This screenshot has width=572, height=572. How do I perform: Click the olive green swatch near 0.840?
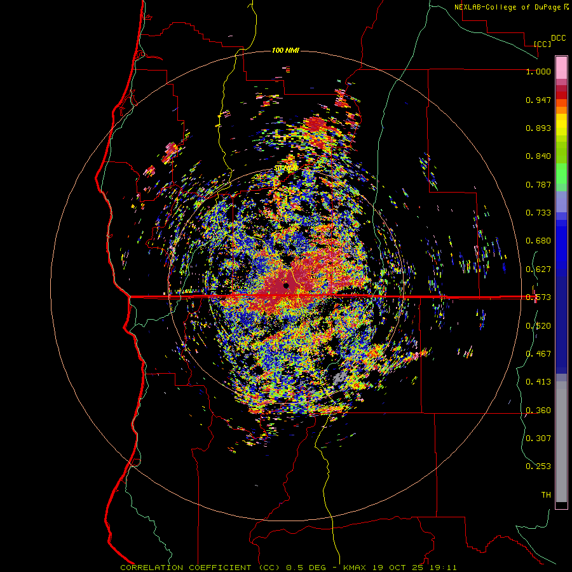pos(561,153)
